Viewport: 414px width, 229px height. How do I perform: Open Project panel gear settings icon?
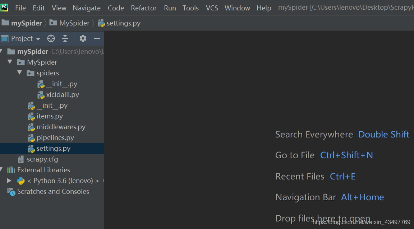click(x=83, y=38)
